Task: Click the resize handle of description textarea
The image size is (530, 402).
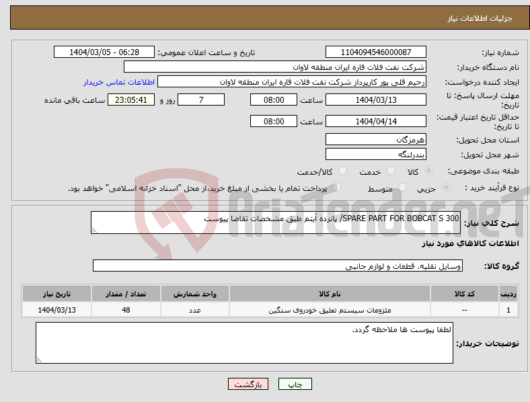Action: coord(94,231)
